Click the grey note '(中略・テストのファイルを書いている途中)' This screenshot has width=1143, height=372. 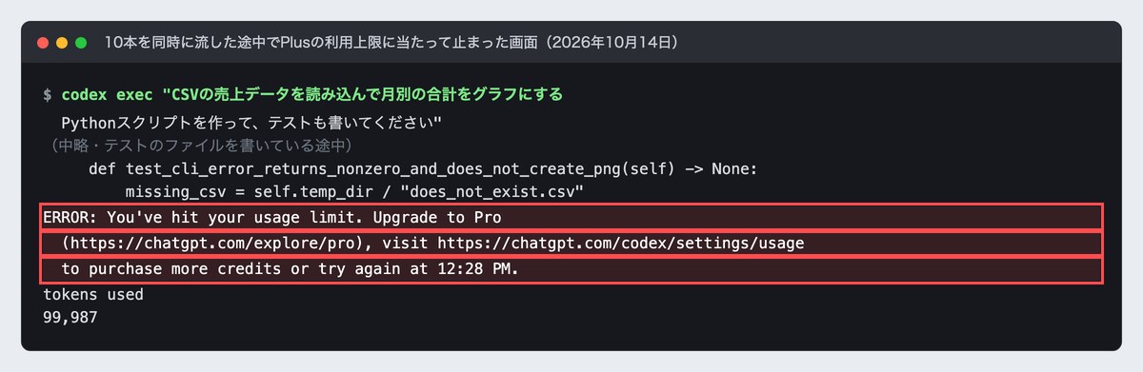click(202, 146)
